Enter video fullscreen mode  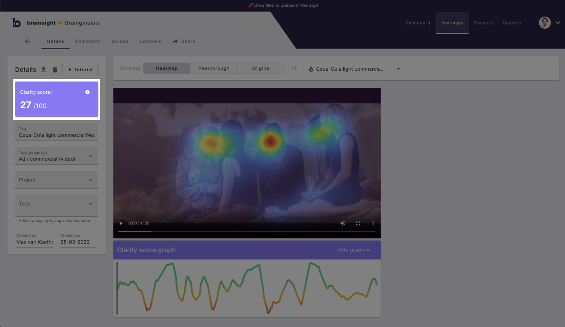358,223
